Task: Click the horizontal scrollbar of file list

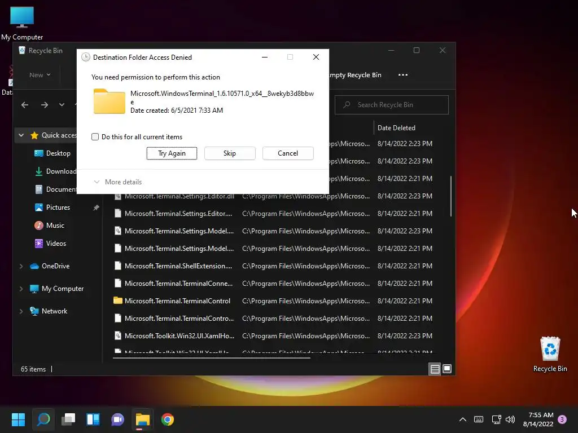Action: [212, 357]
